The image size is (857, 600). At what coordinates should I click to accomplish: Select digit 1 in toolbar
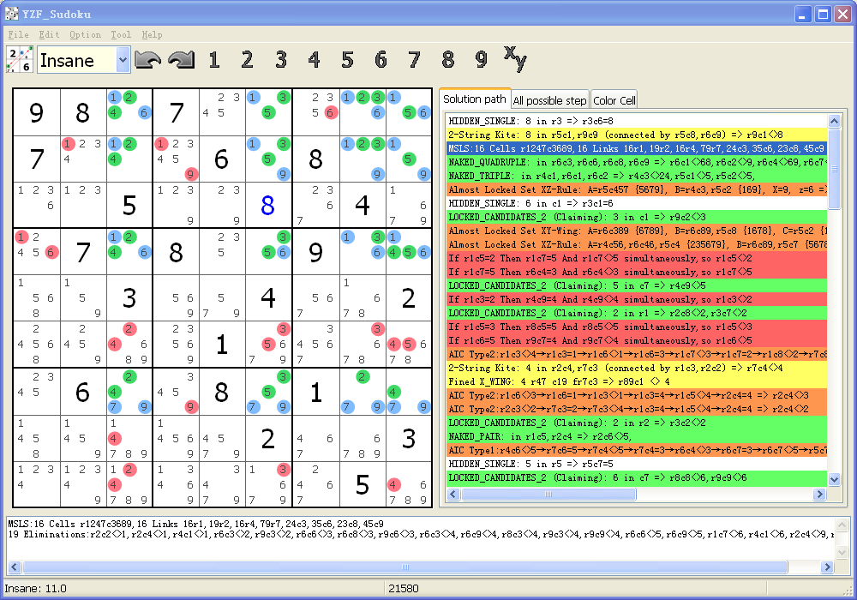coord(214,60)
